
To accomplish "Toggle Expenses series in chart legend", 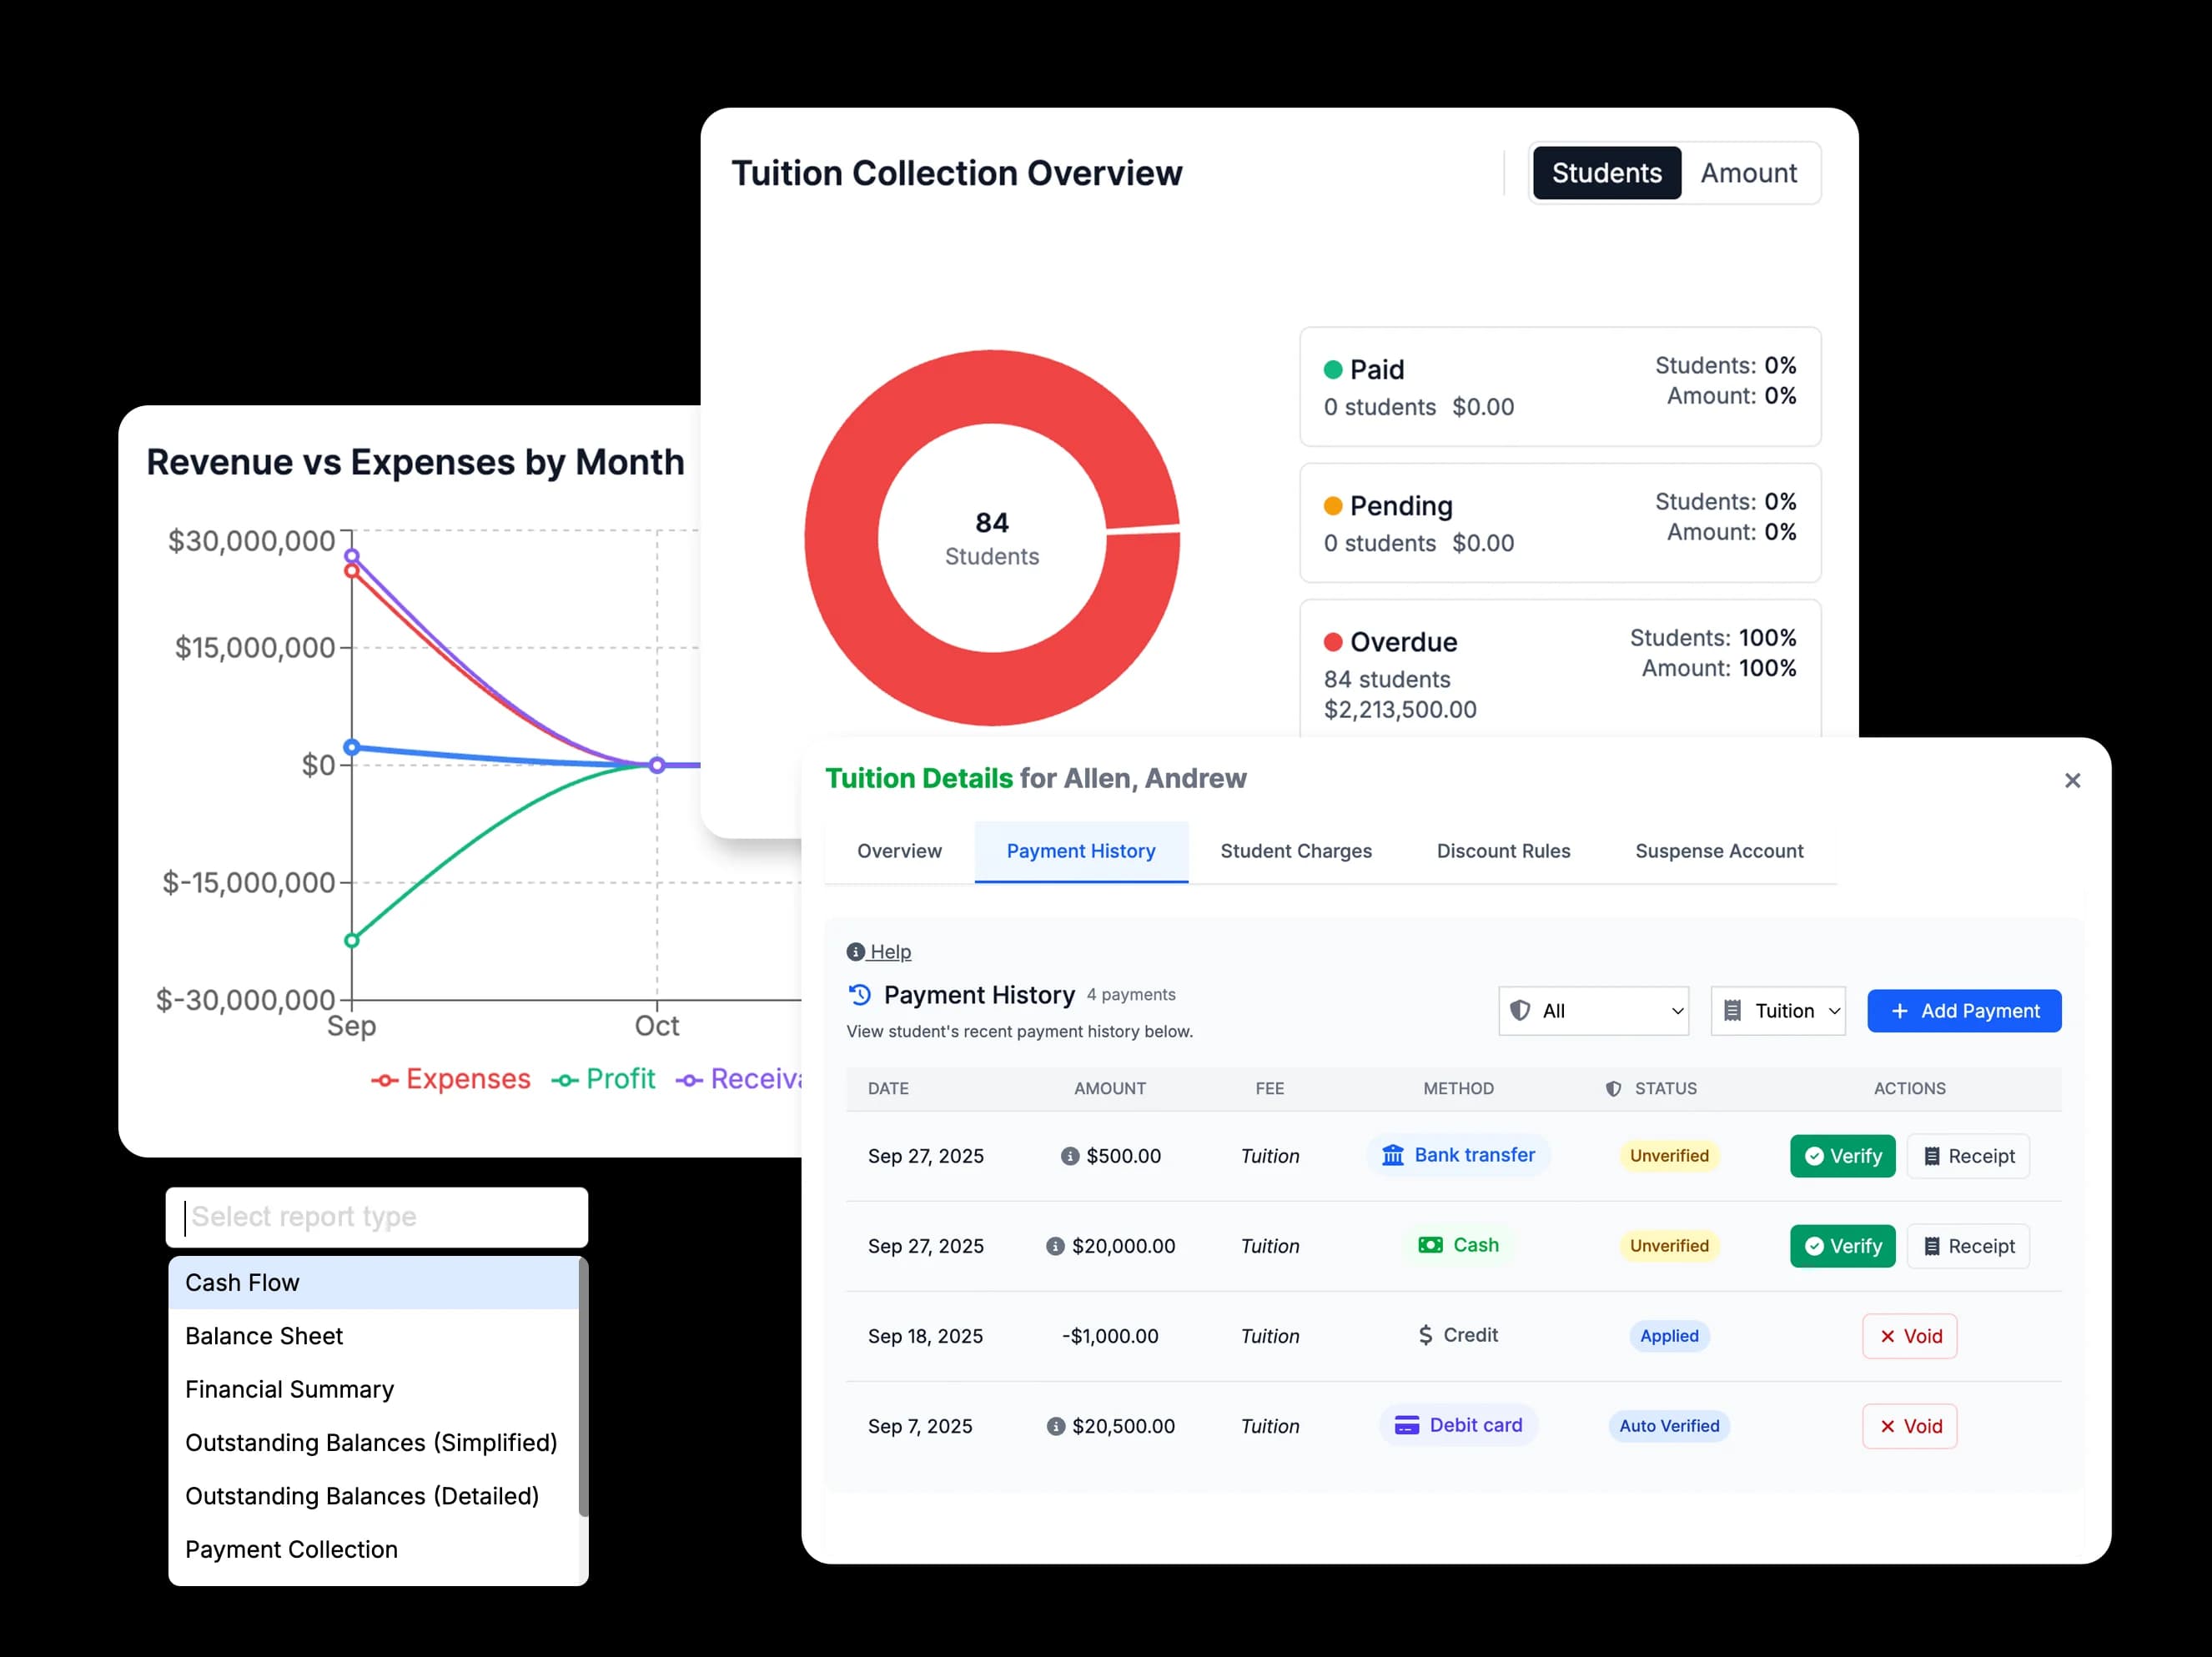I will coord(451,1079).
